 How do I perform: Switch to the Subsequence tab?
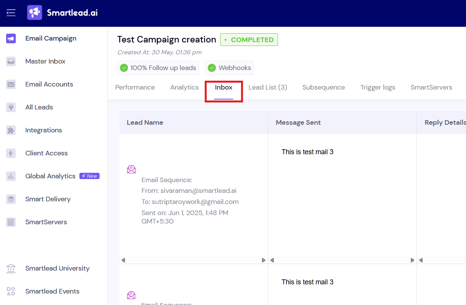coord(324,87)
